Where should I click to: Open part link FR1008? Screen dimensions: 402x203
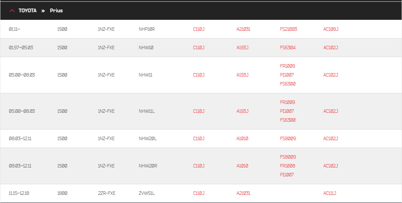(287, 166)
